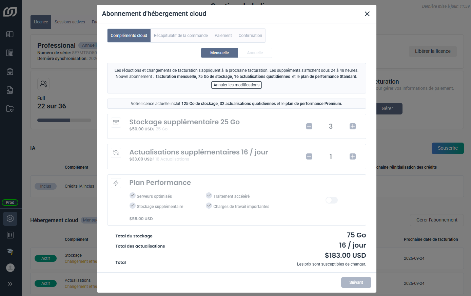Click the storage archive box icon

(116, 123)
